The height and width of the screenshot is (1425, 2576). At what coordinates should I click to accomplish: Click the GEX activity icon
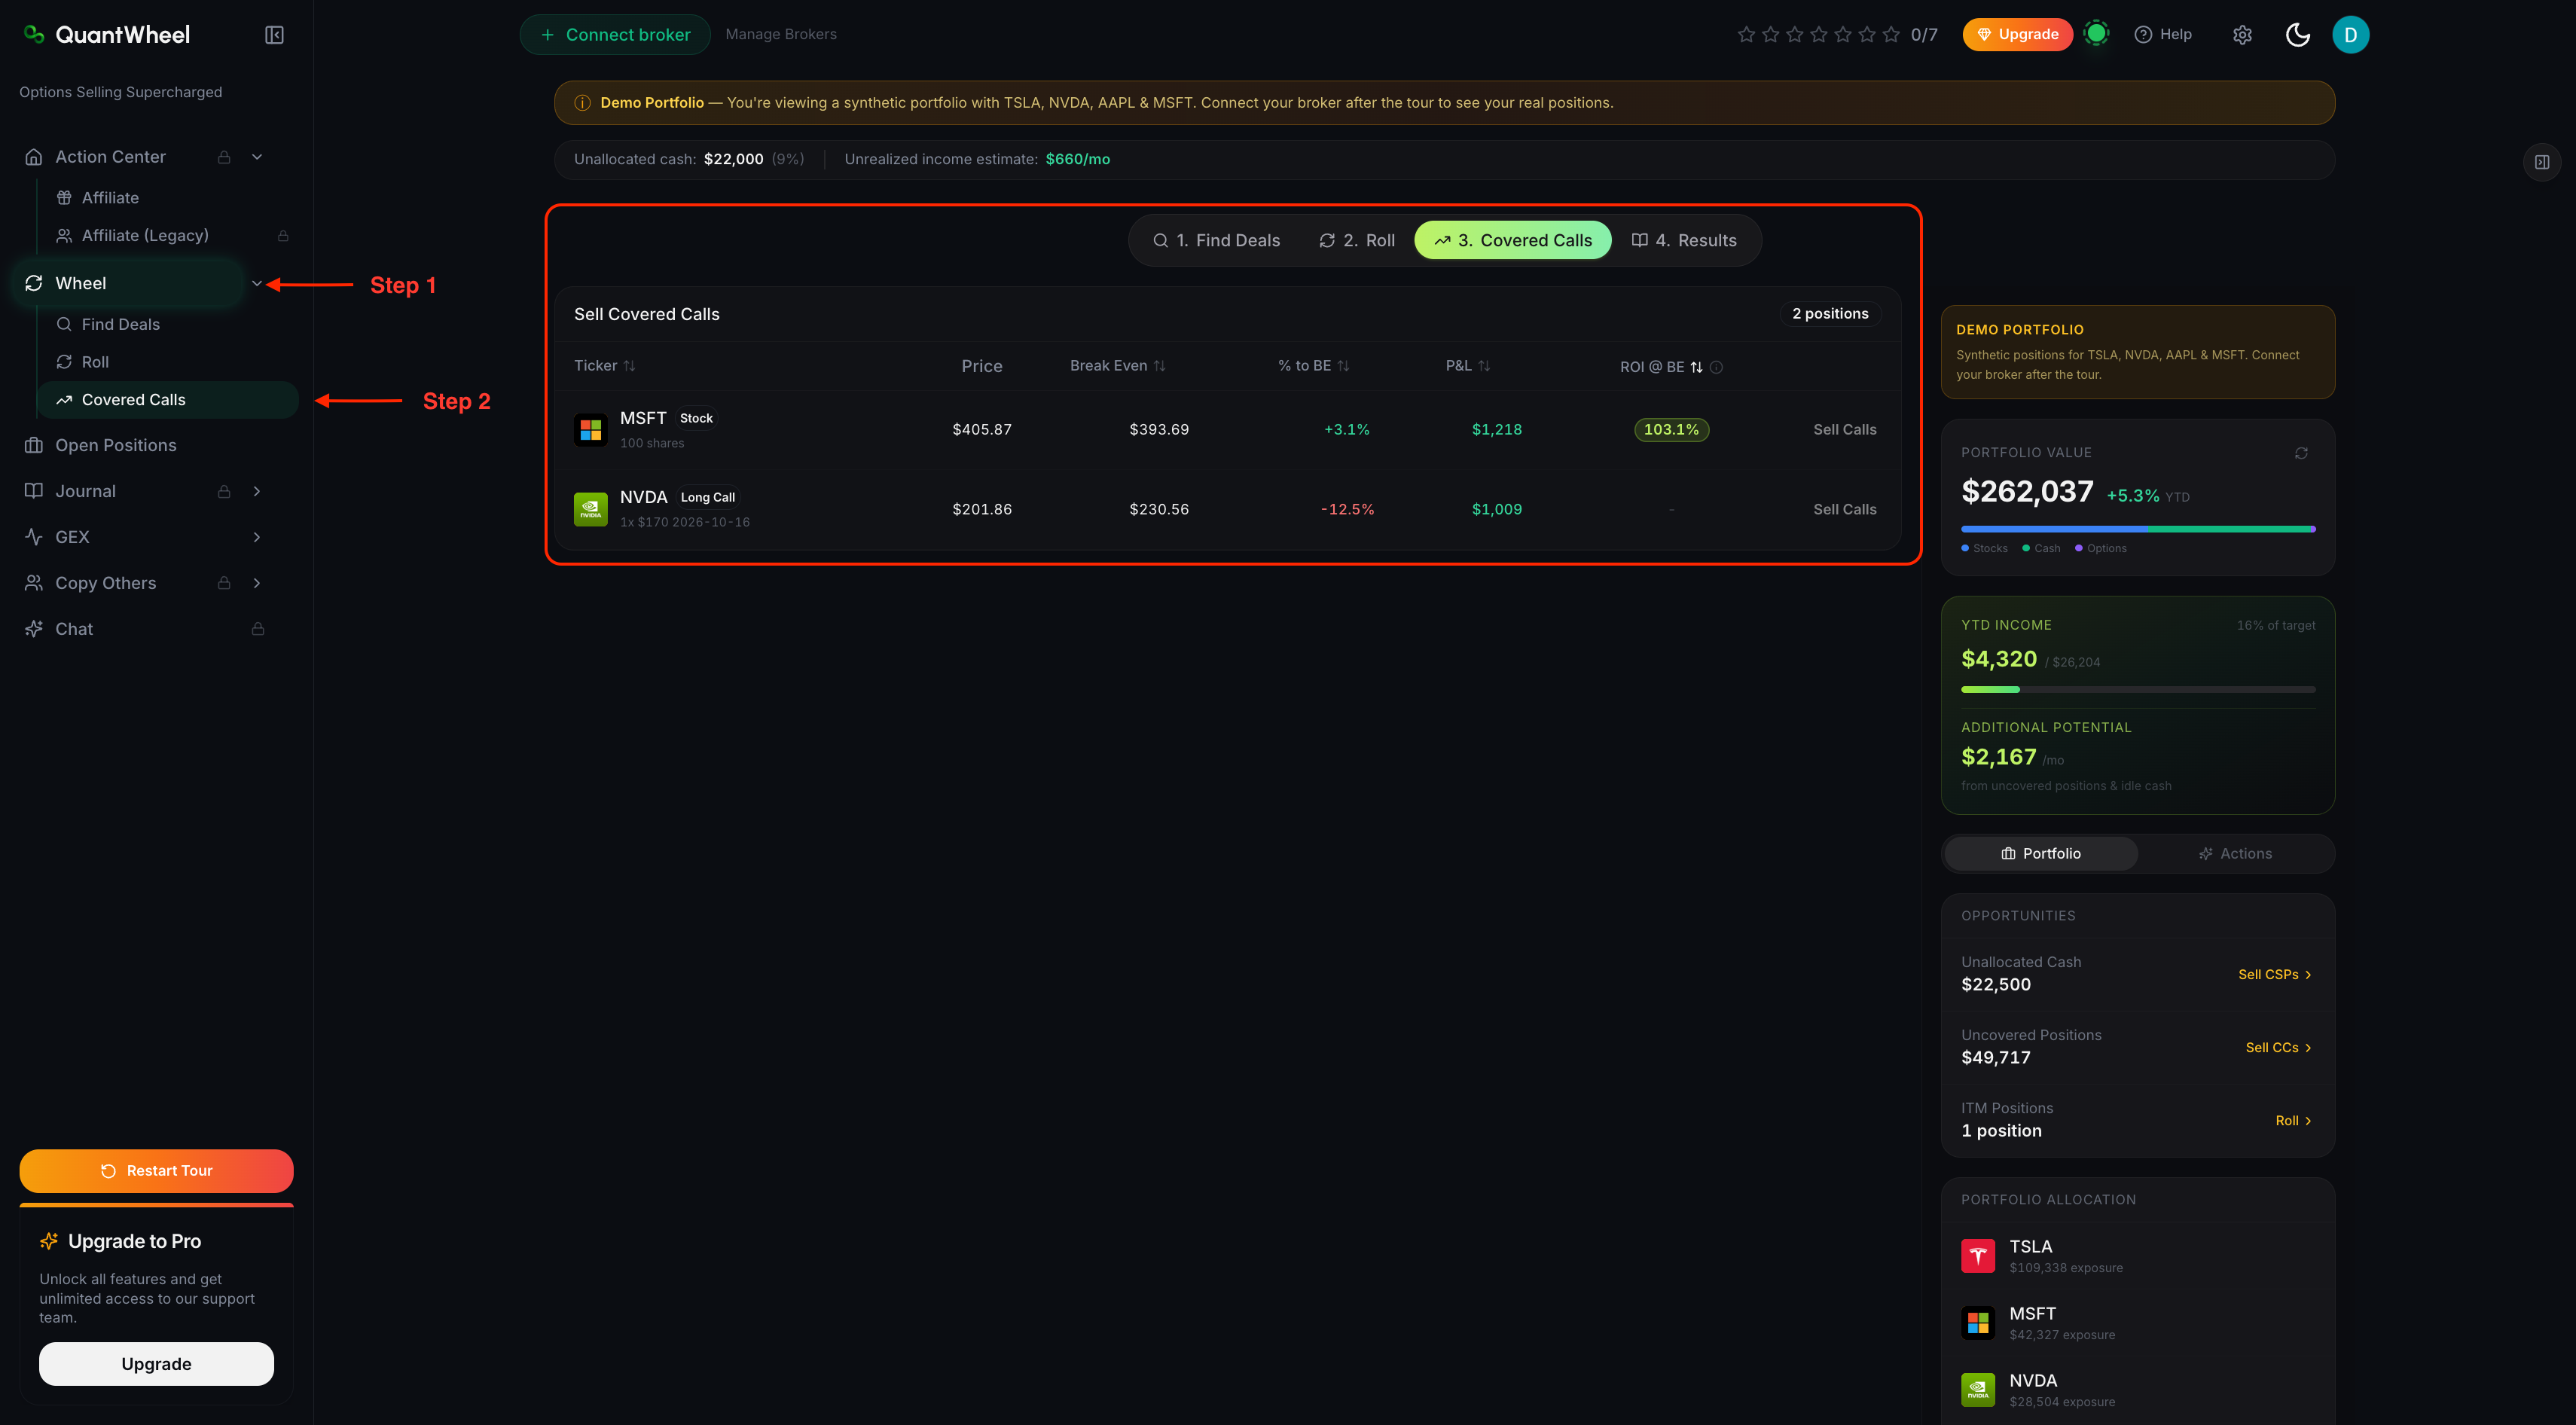tap(34, 537)
